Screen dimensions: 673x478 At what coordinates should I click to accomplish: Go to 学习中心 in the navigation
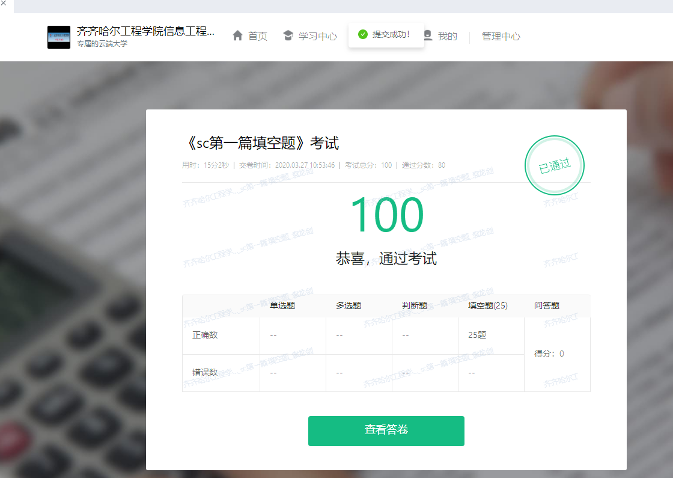(x=318, y=36)
